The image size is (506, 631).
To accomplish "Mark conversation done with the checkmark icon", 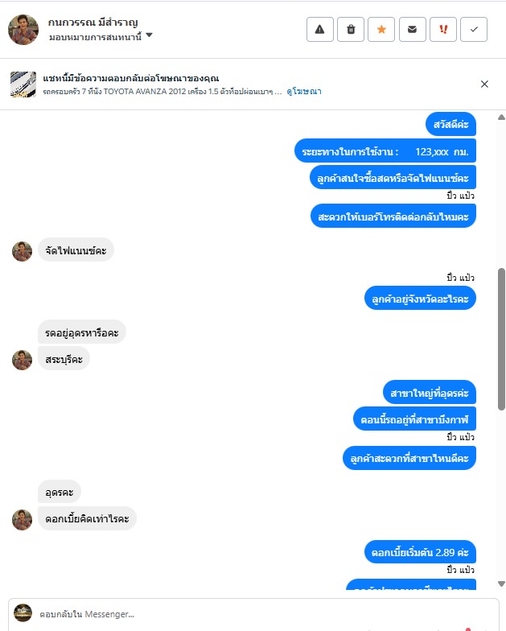I will [x=474, y=29].
